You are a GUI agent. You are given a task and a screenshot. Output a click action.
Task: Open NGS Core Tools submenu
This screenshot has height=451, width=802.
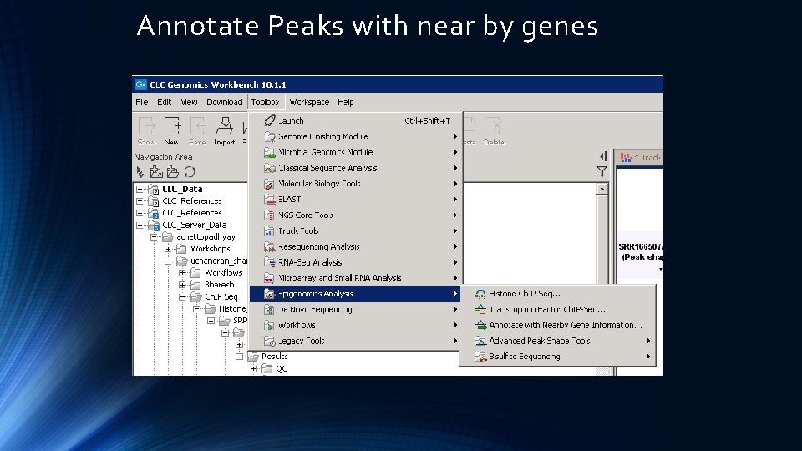[356, 215]
